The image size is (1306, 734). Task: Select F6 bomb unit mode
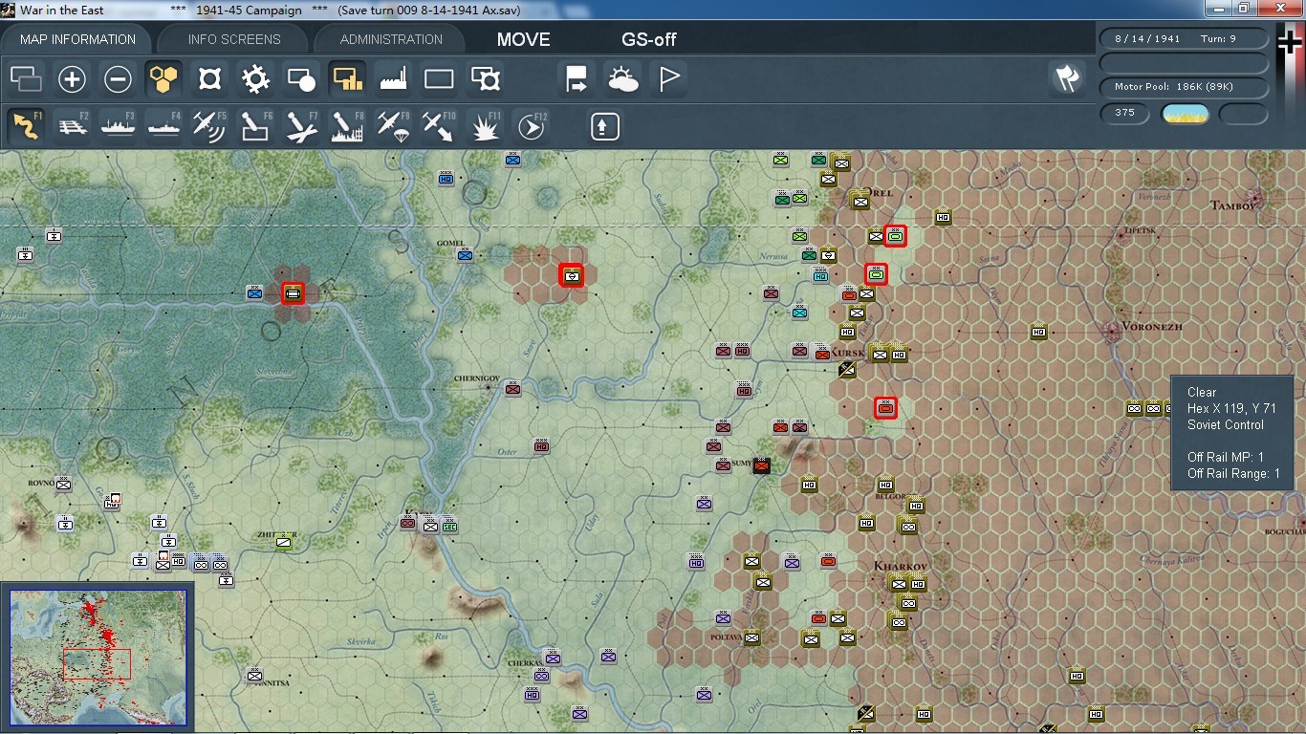click(255, 126)
